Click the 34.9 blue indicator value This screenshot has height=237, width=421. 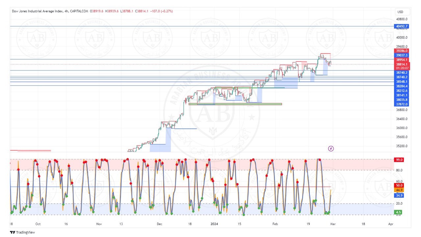pyautogui.click(x=399, y=196)
